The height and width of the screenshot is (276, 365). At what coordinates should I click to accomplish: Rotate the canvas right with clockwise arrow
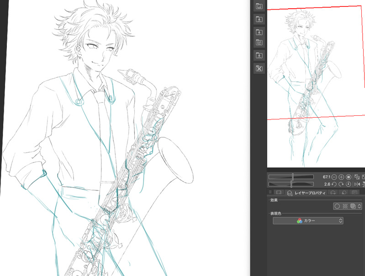pyautogui.click(x=341, y=184)
